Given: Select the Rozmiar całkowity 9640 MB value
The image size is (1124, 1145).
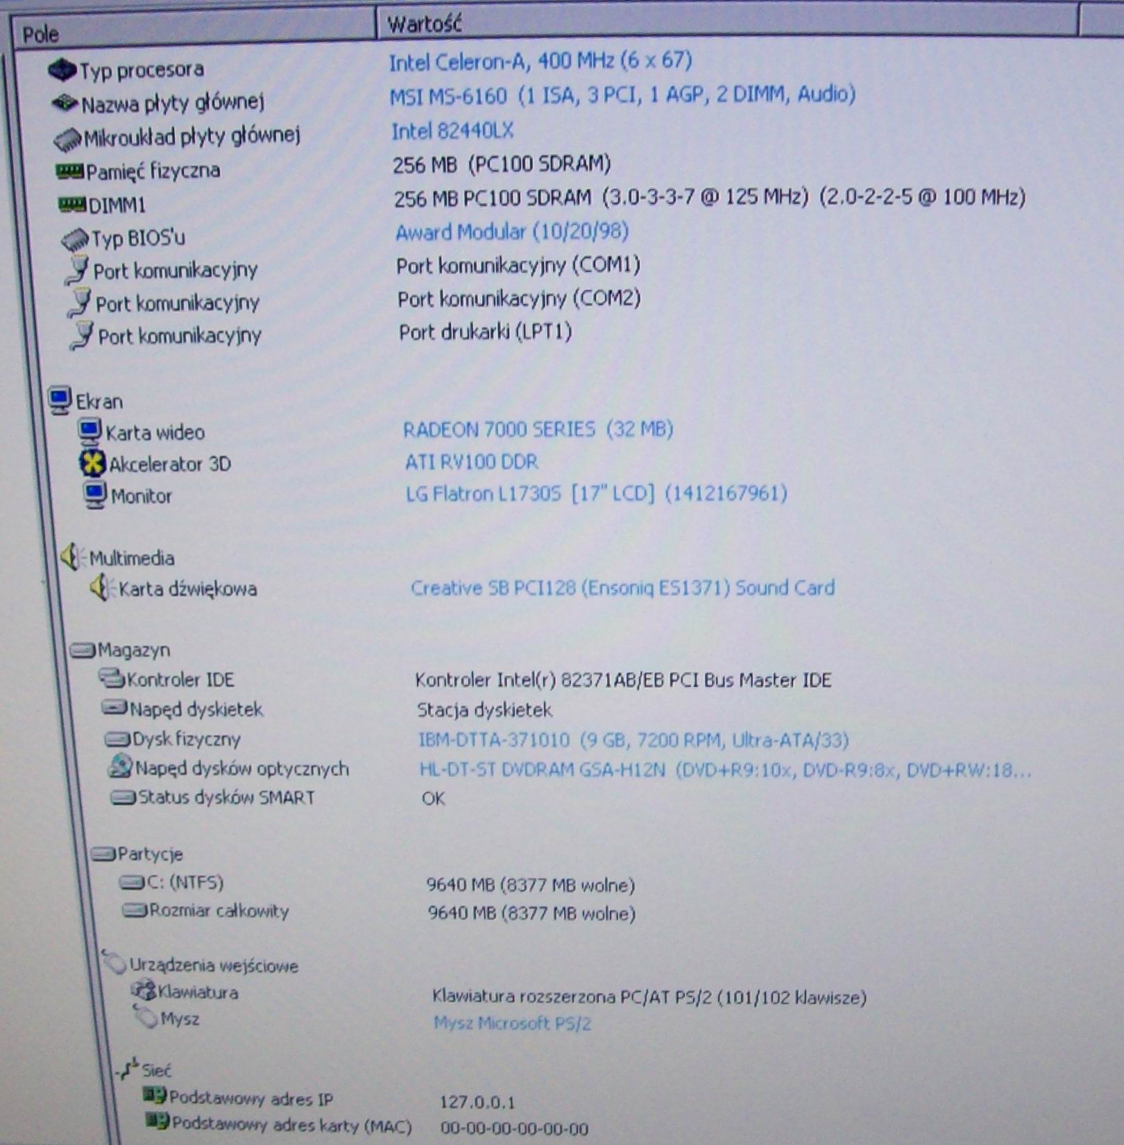Looking at the screenshot, I should [531, 913].
